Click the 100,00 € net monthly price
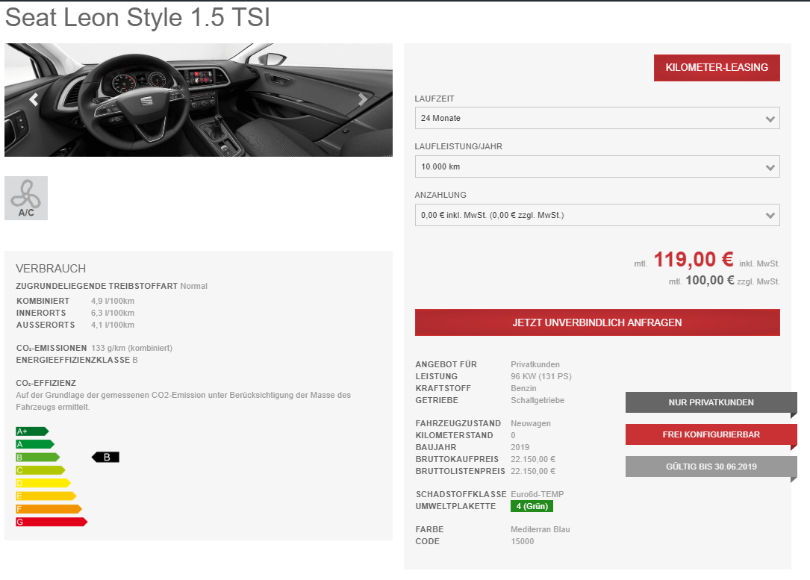Image resolution: width=810 pixels, height=580 pixels. tap(709, 281)
